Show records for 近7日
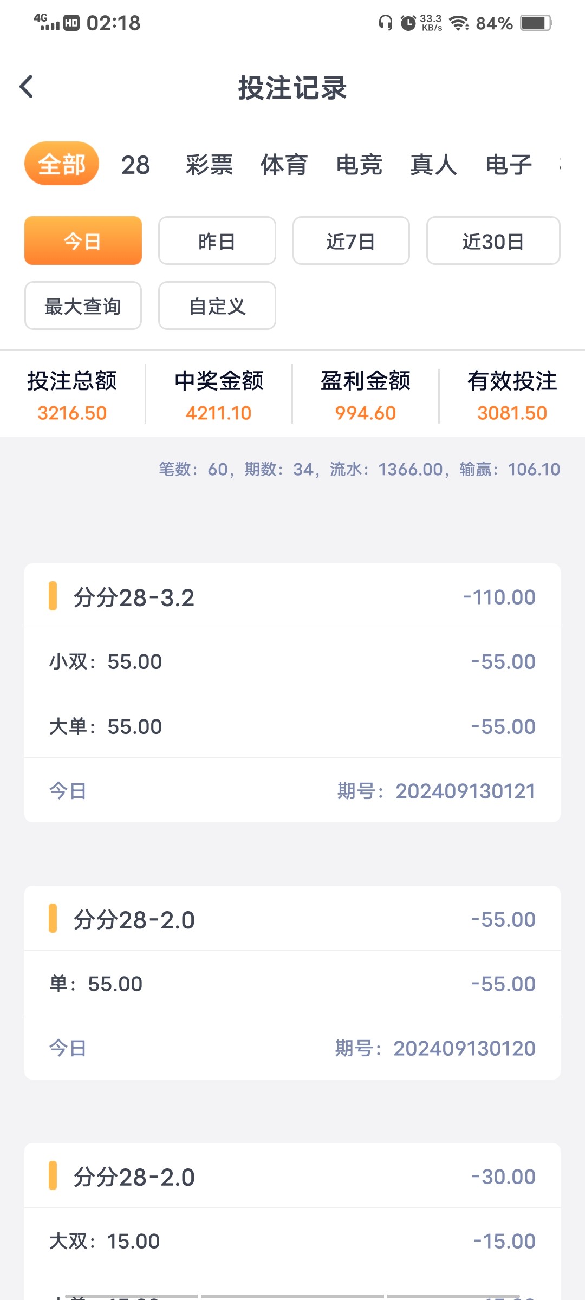585x1300 pixels. click(x=351, y=240)
